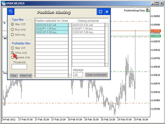This screenshot has width=165, height=124.
Task: Click the hand icon in panel header
Action: coord(11,12)
